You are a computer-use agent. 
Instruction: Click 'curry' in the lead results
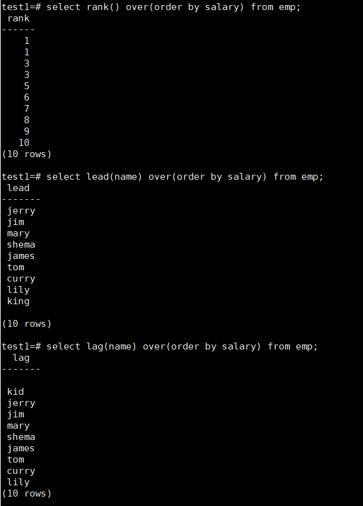[21, 279]
